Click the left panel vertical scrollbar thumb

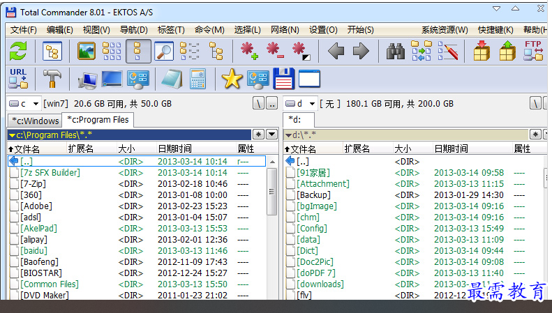[x=271, y=192]
